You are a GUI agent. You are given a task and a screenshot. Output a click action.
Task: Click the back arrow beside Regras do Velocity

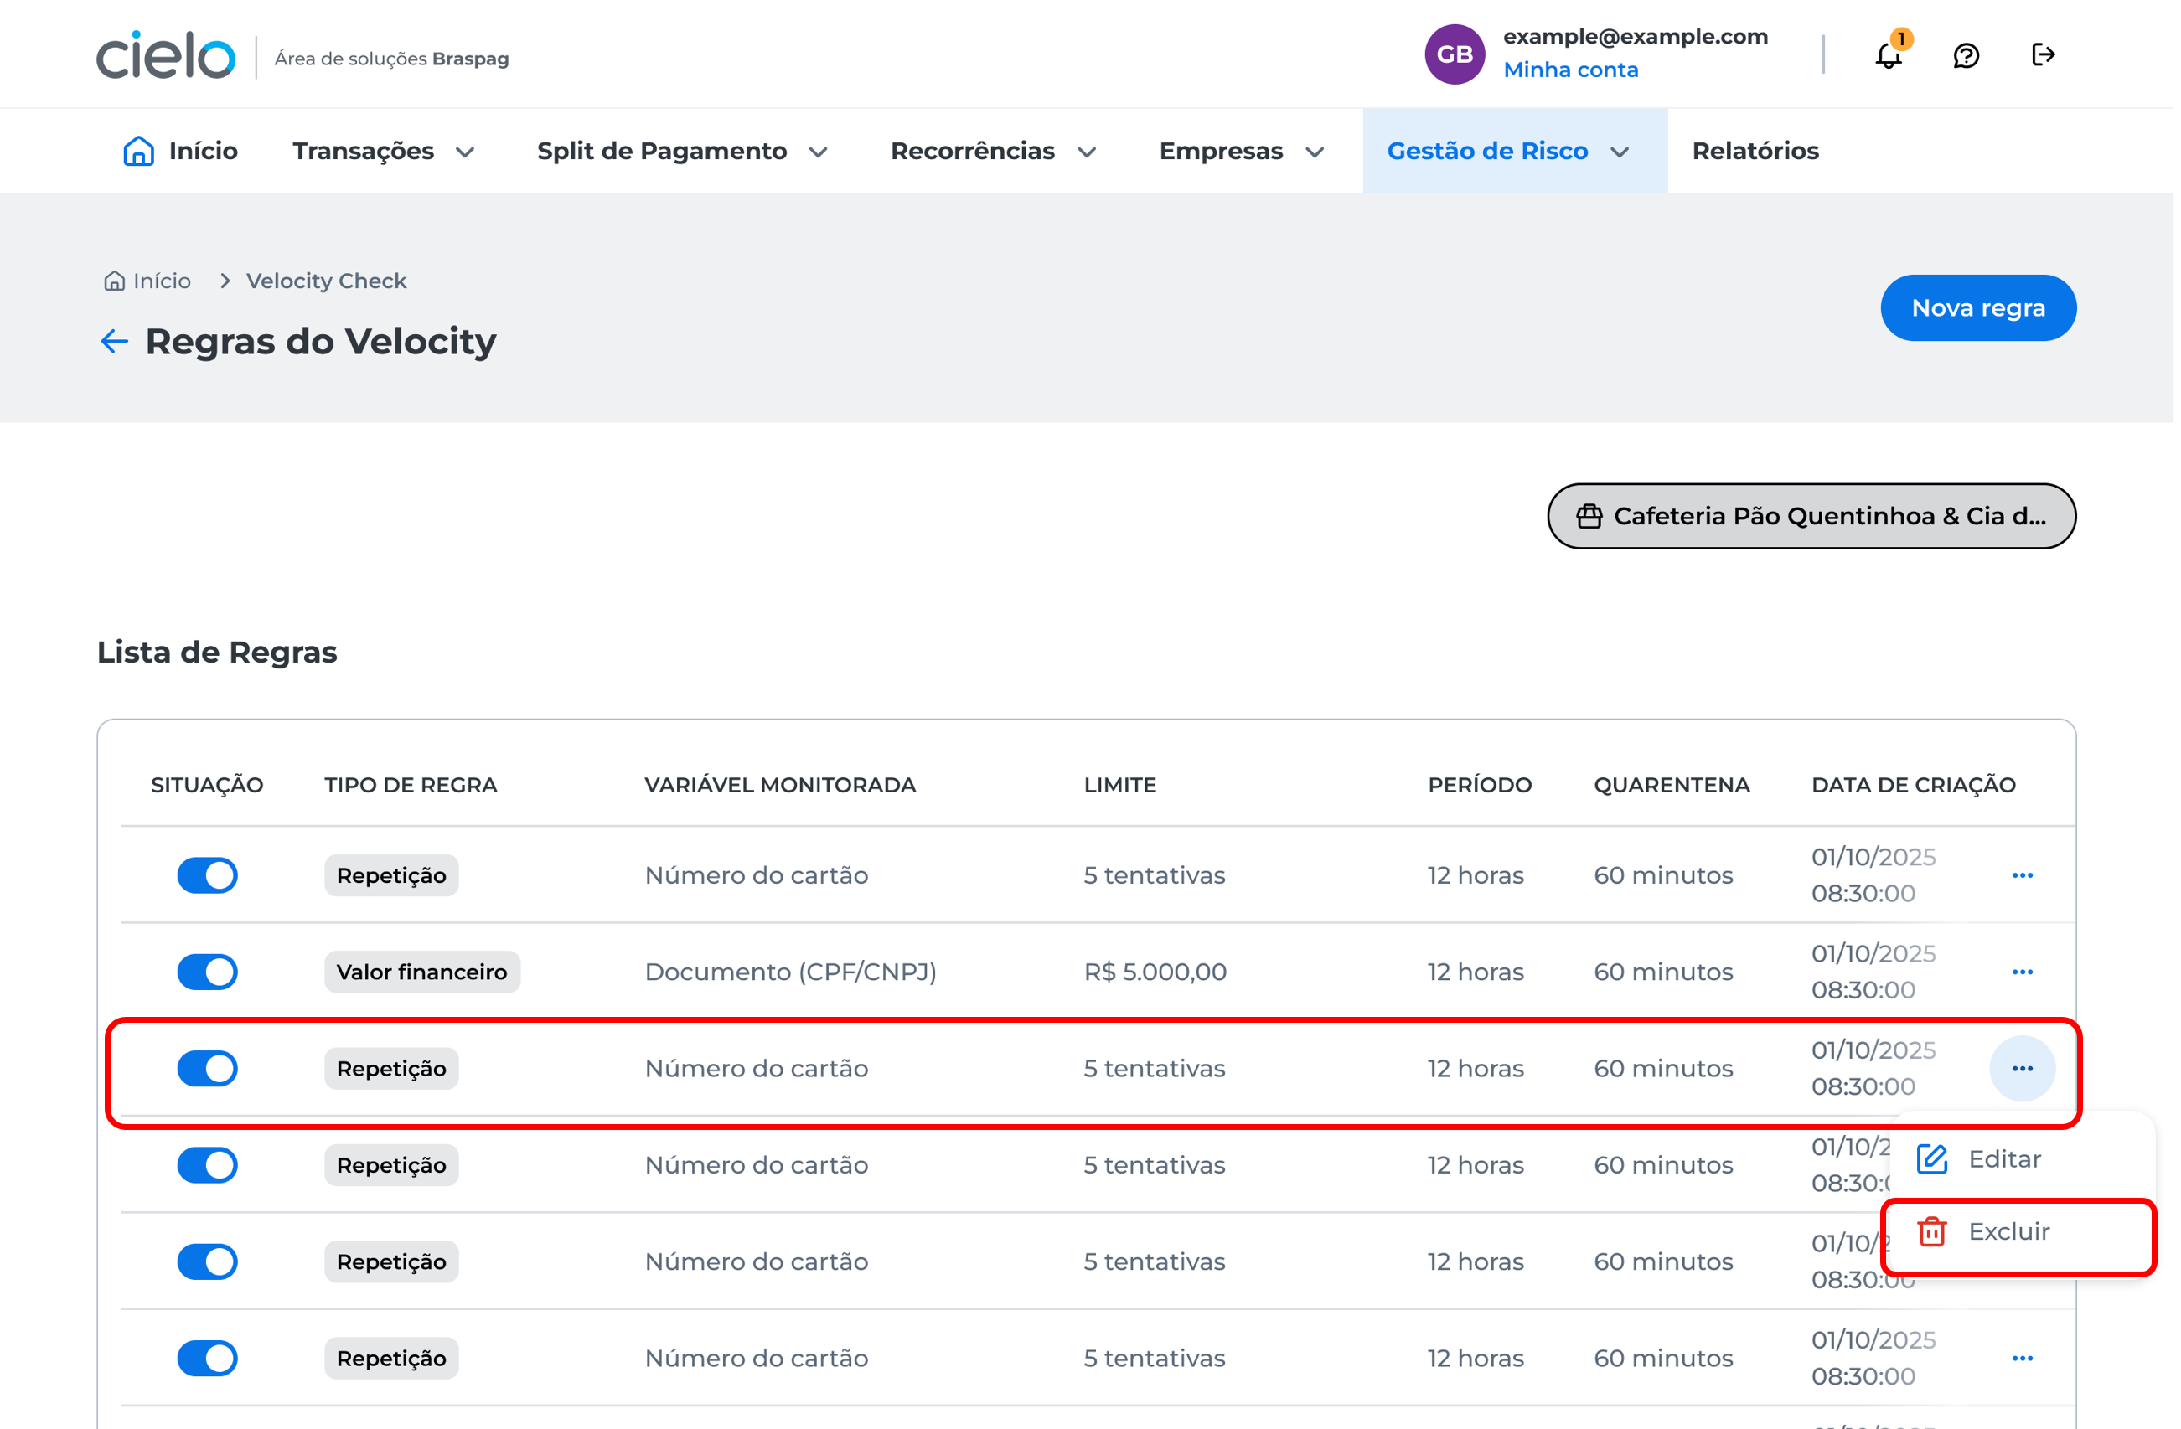(114, 342)
